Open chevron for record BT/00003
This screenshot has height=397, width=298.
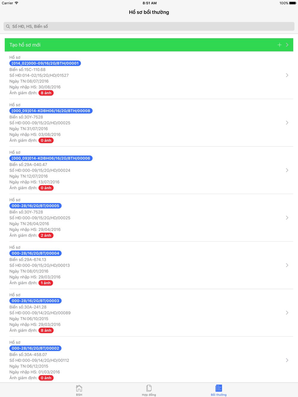[287, 313]
